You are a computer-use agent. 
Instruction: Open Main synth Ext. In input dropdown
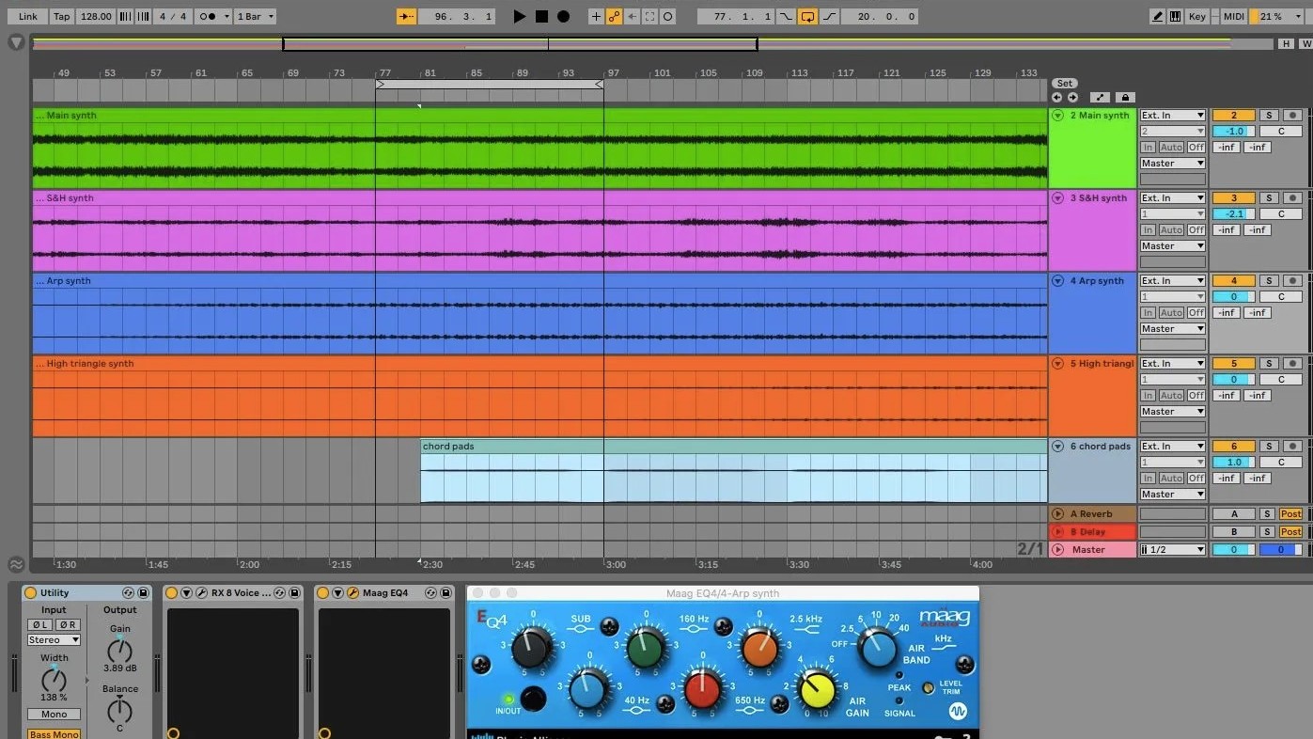1172,116
